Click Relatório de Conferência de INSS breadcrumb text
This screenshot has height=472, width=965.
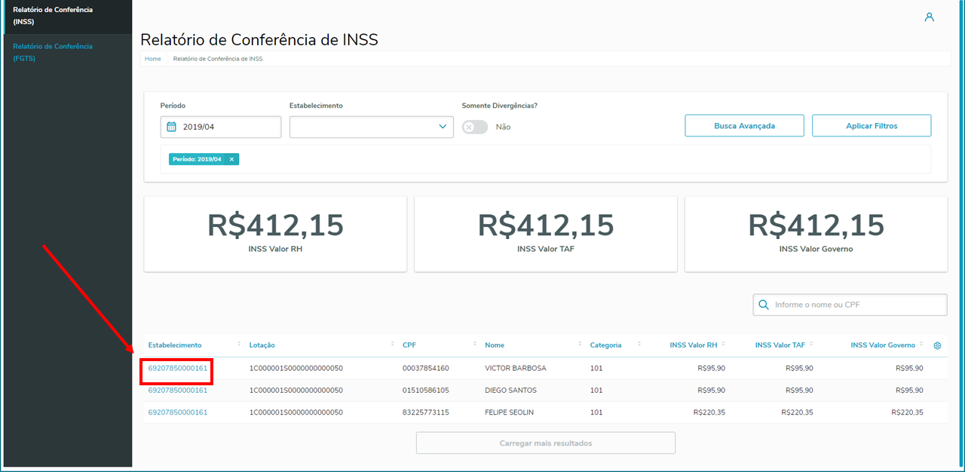(218, 59)
